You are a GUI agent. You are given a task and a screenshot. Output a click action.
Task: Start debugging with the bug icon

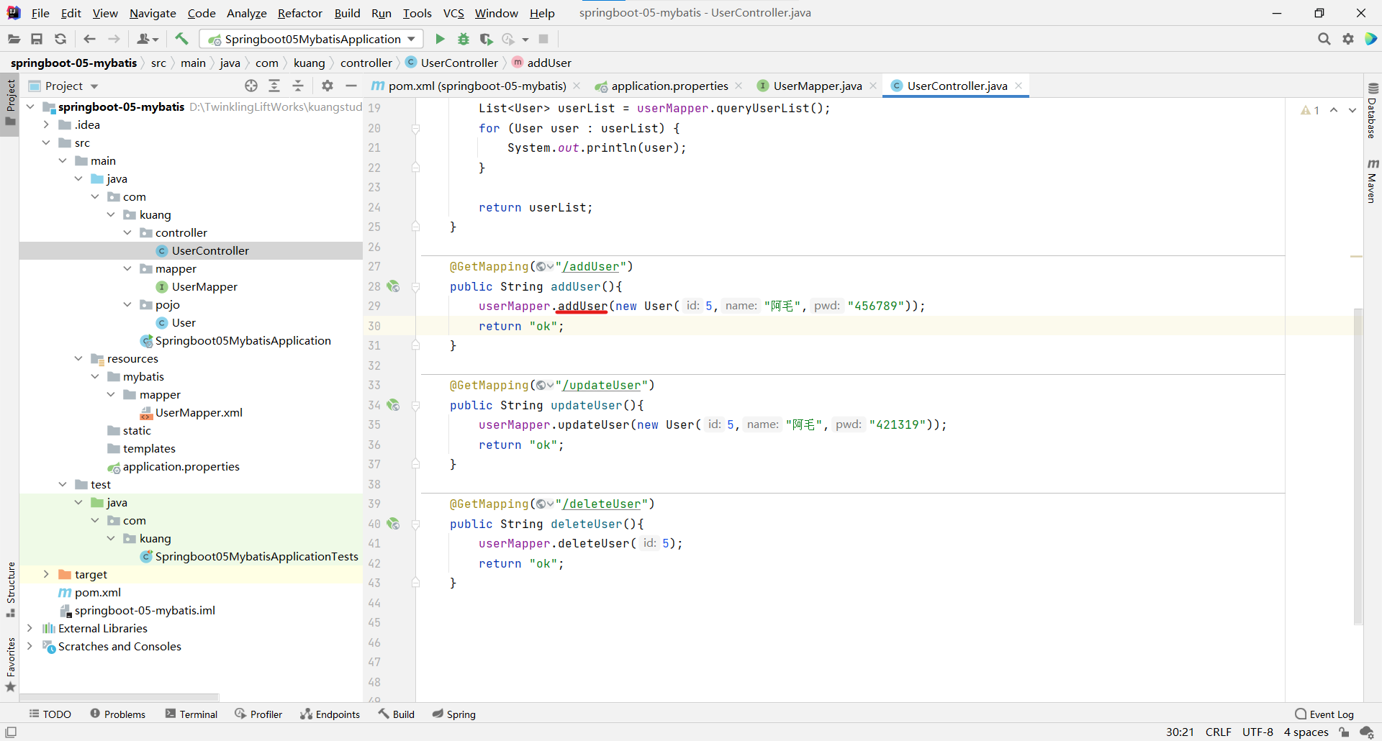[464, 39]
